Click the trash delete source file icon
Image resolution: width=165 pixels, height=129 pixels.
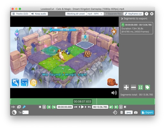pyautogui.click(x=121, y=113)
